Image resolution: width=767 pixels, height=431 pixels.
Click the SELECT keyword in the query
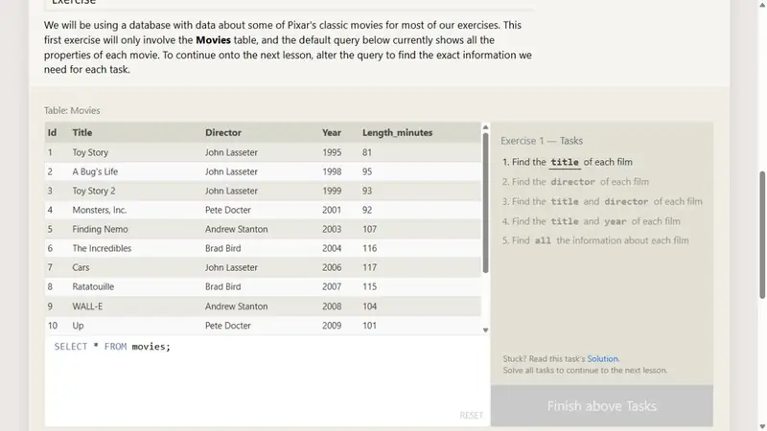pos(70,347)
